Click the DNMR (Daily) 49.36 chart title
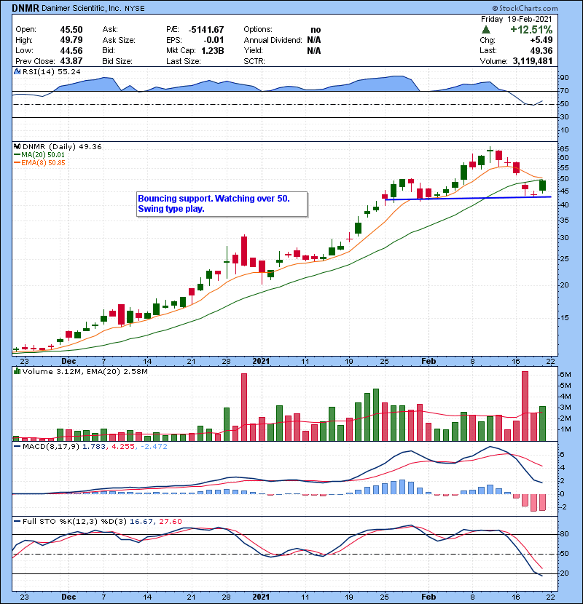The height and width of the screenshot is (604, 583). [62, 147]
